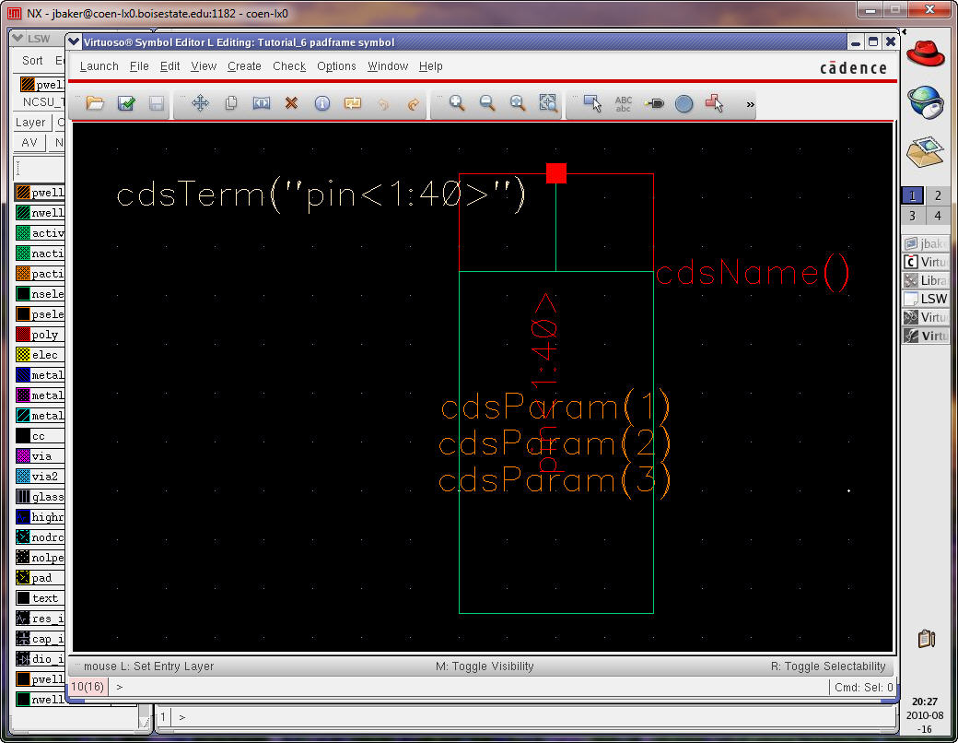Click the Sort button in LSW
Image resolution: width=958 pixels, height=743 pixels.
pyautogui.click(x=32, y=60)
